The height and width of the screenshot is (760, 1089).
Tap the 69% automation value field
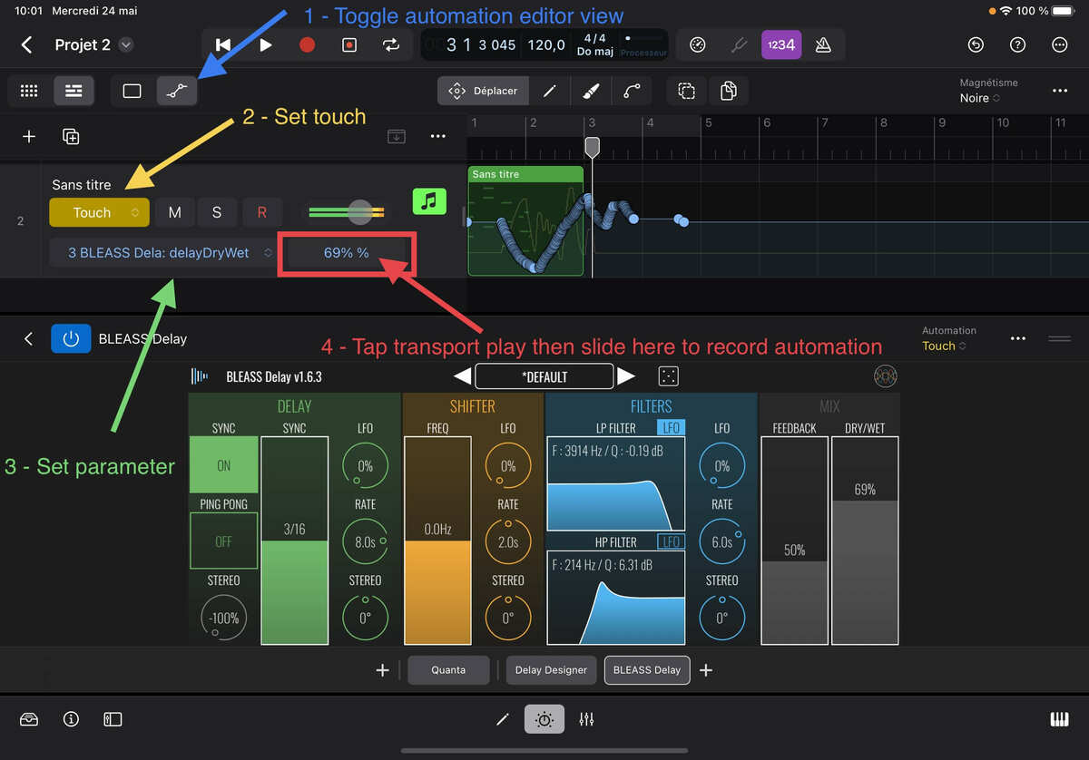coord(346,252)
